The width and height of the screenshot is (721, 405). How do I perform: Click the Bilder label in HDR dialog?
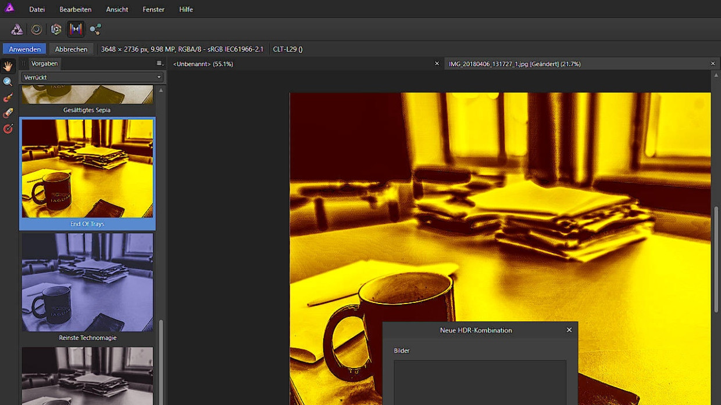pyautogui.click(x=402, y=350)
